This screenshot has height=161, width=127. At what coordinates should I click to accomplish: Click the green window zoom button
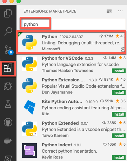[x=19, y=1]
